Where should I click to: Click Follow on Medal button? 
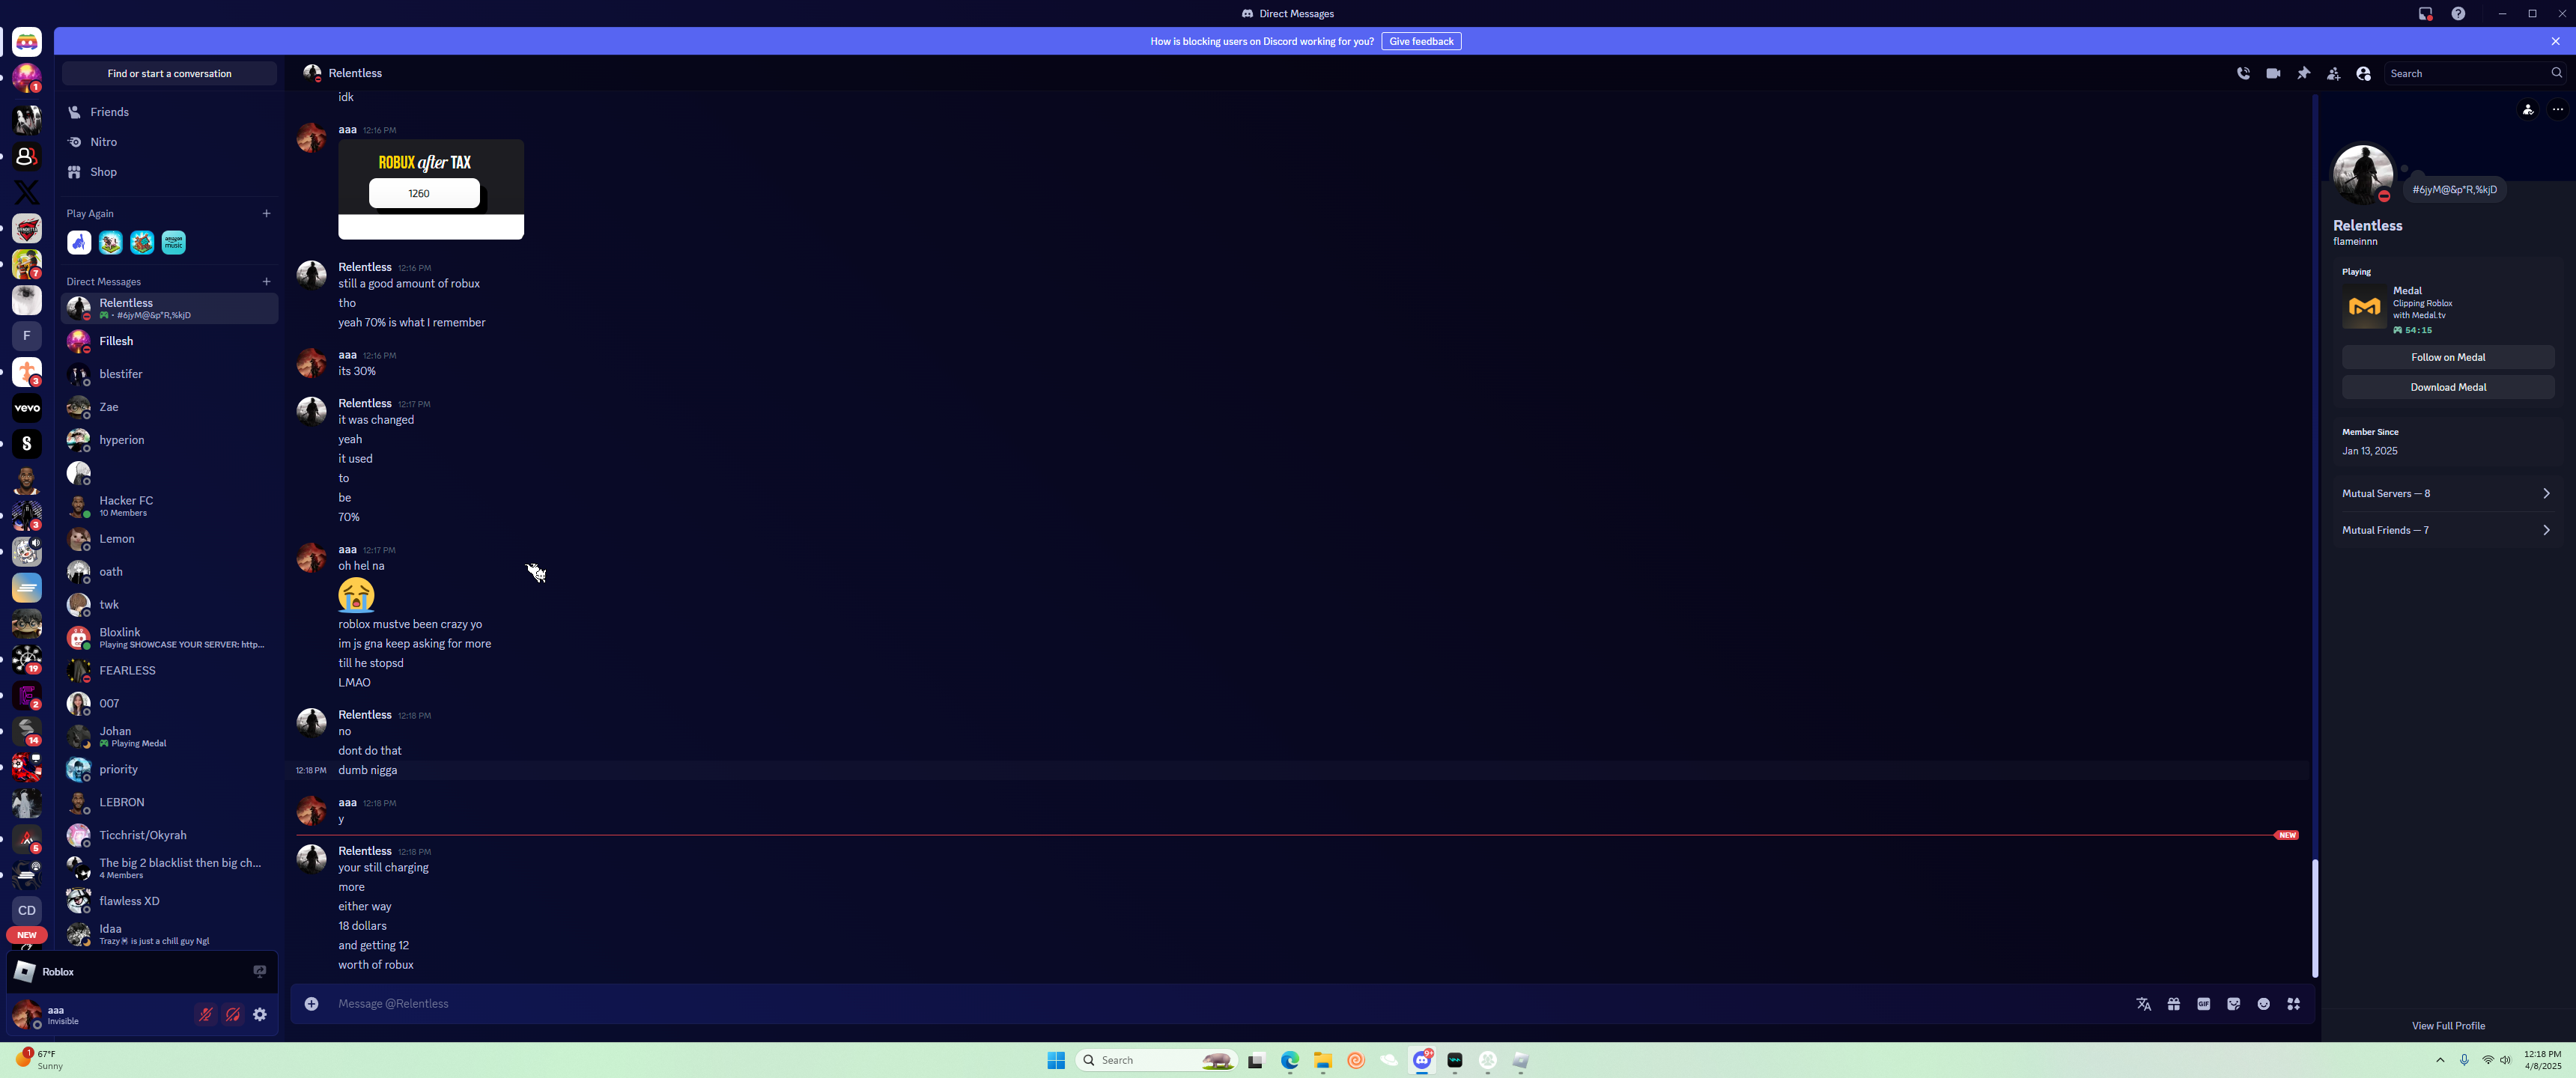click(x=2447, y=357)
